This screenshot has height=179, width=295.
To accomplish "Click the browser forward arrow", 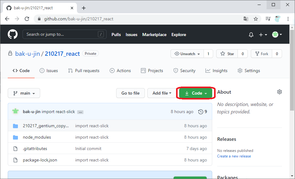I will click(x=17, y=19).
